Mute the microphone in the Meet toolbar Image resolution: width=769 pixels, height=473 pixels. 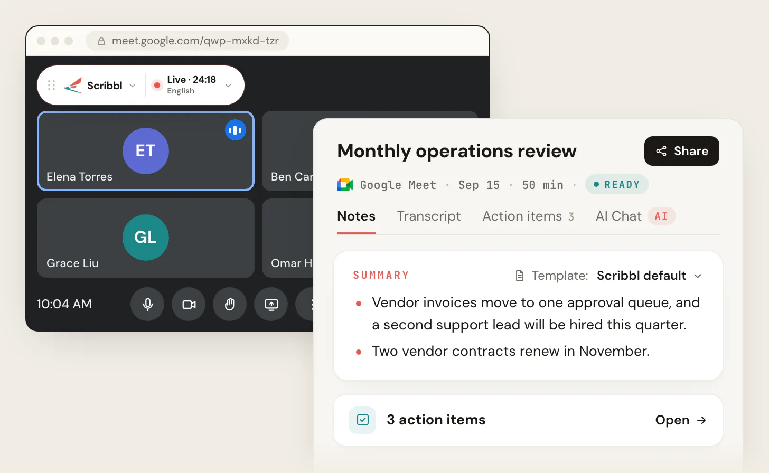click(147, 304)
